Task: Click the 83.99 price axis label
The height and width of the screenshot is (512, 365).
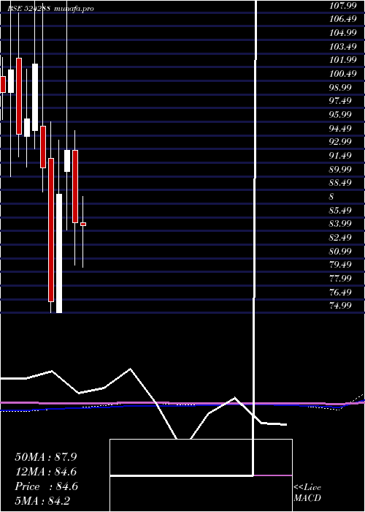Action: 340,223
